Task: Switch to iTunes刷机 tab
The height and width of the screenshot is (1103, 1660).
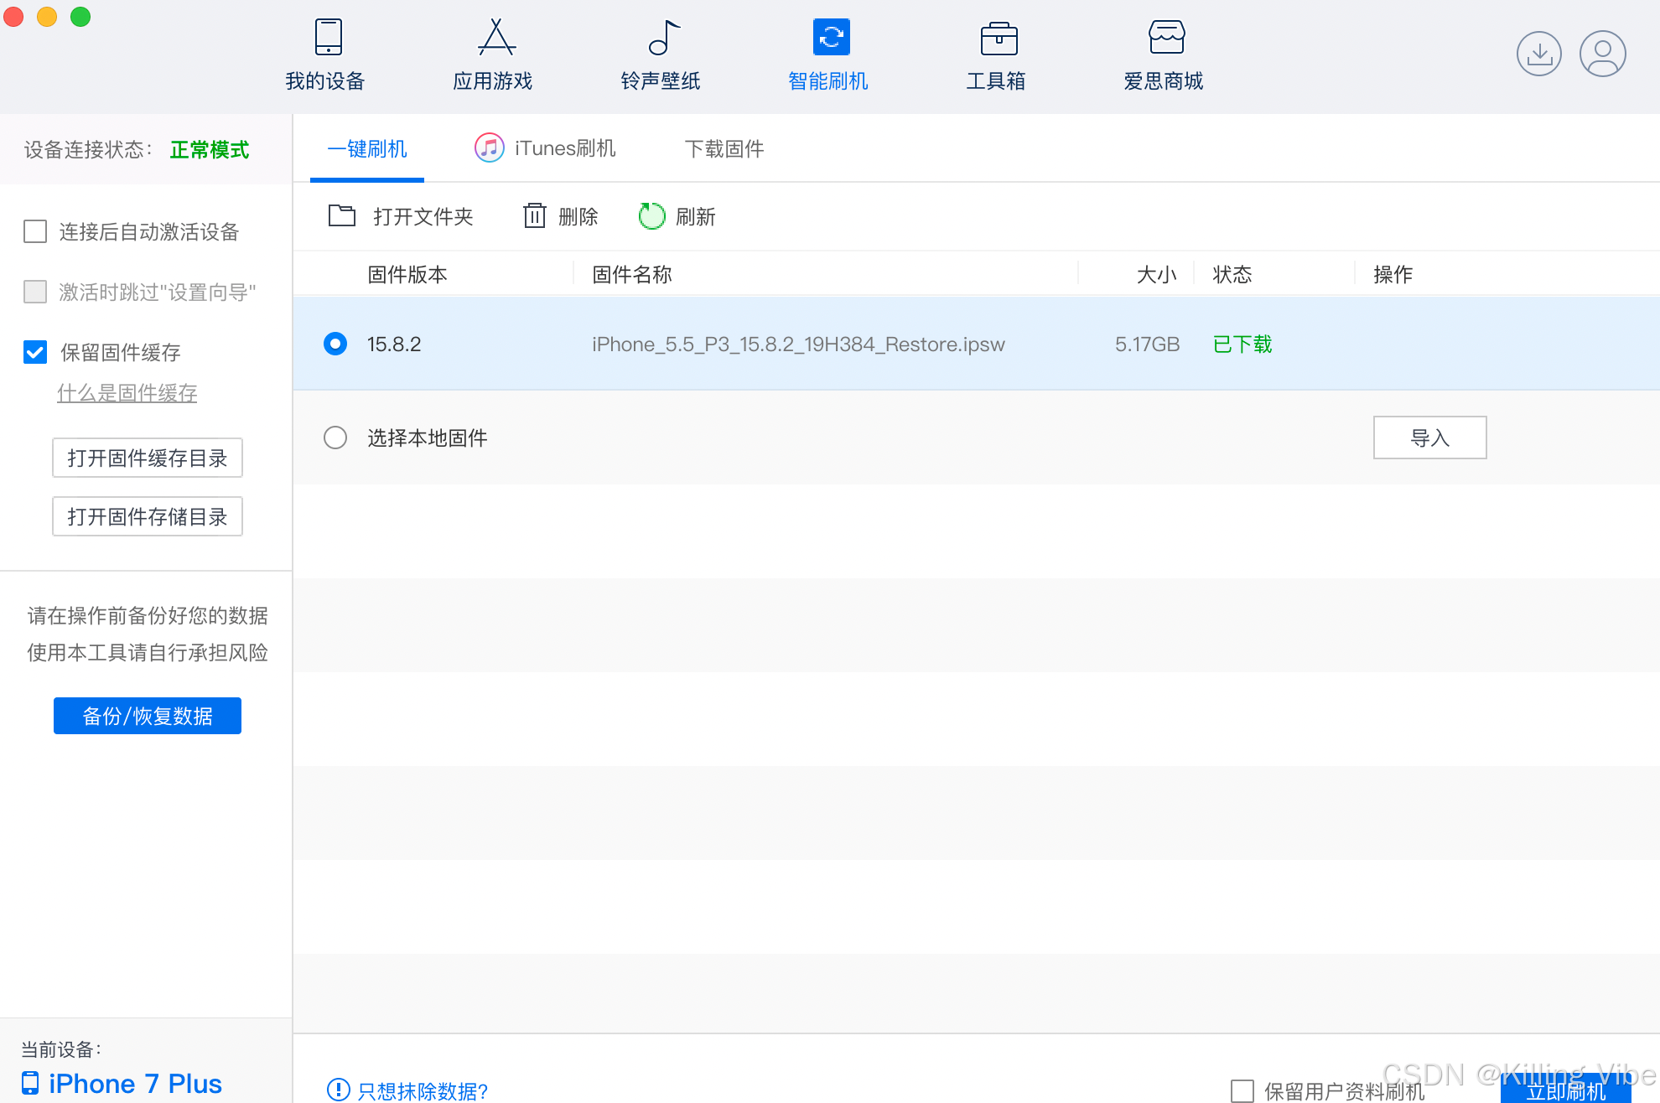Action: click(x=546, y=148)
